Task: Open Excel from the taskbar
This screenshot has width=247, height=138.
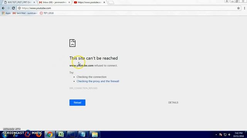Action: 61,135
